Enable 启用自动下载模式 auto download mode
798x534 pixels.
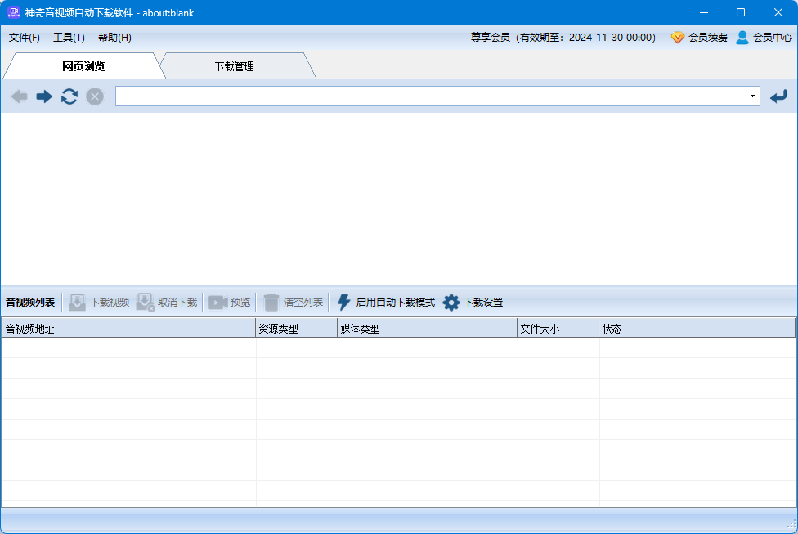pos(344,302)
